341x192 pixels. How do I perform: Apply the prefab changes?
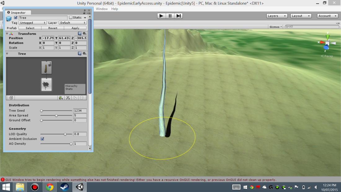pyautogui.click(x=75, y=28)
